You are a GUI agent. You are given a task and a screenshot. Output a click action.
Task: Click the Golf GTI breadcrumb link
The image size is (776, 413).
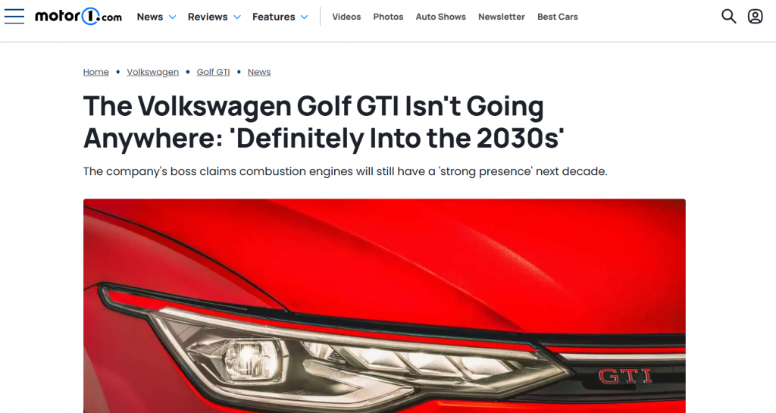(213, 72)
